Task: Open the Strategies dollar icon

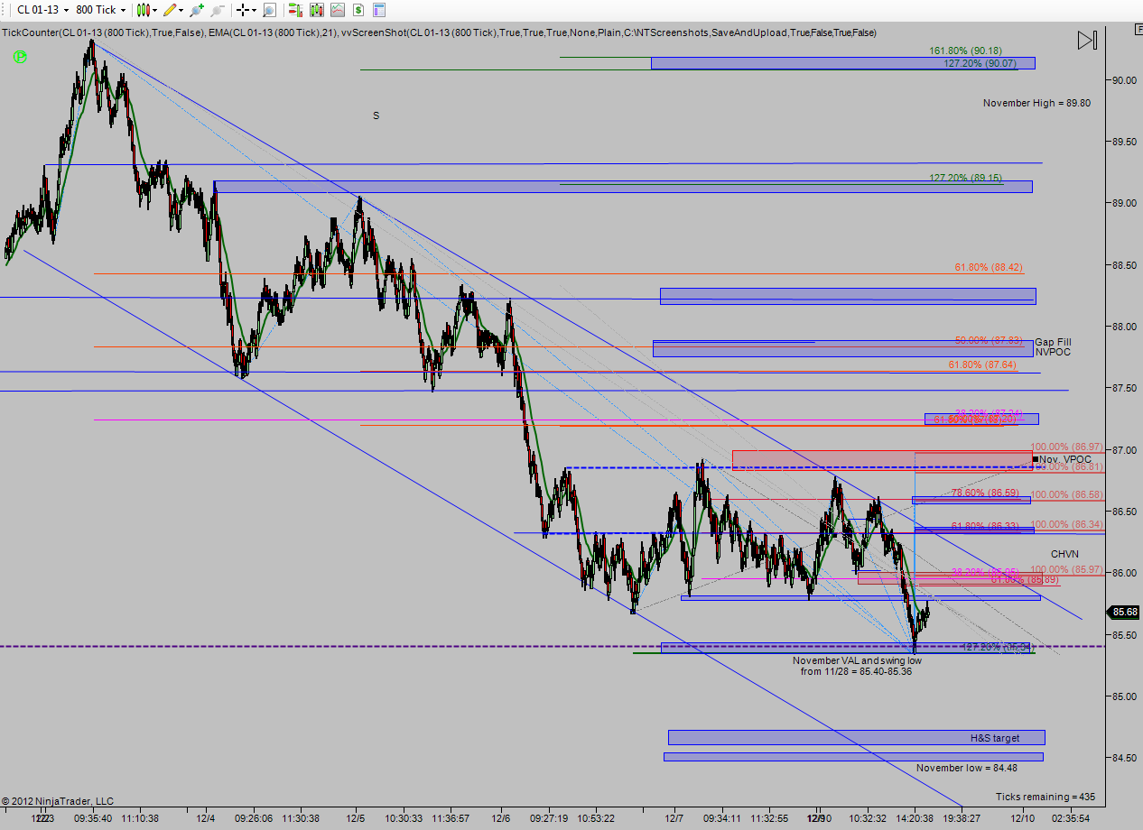Action: (358, 10)
